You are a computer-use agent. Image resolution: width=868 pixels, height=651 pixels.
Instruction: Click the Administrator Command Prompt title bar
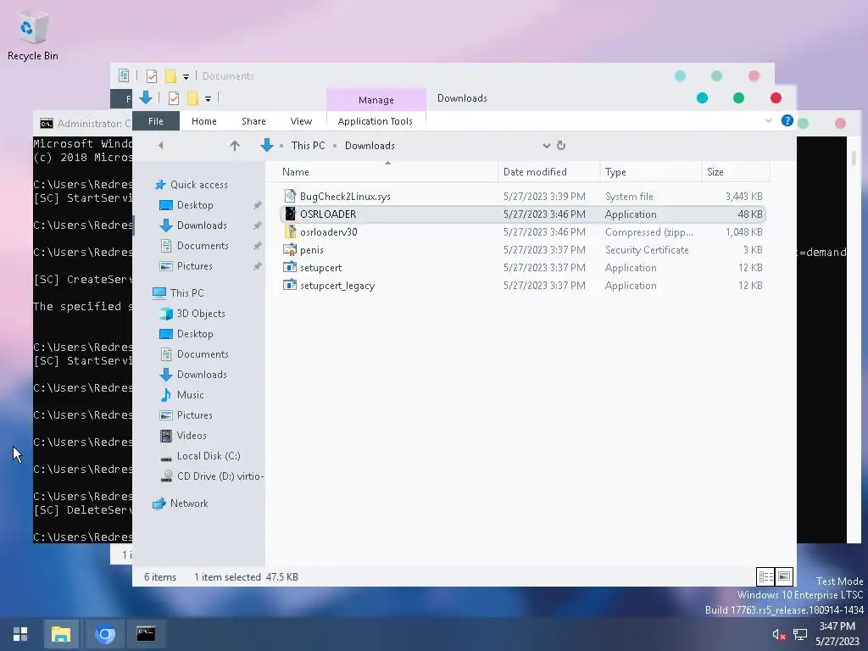click(x=83, y=124)
